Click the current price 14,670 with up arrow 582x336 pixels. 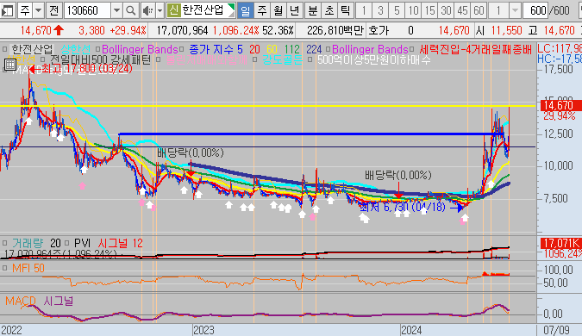coord(42,30)
